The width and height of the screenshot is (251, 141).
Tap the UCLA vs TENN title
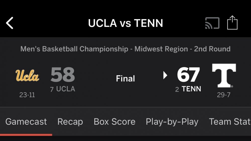point(125,23)
